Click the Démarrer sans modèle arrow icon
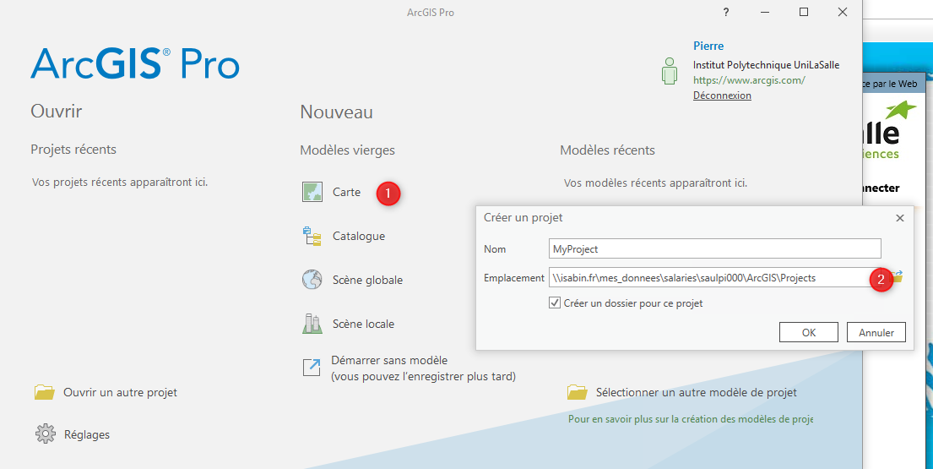This screenshot has height=469, width=933. point(312,368)
